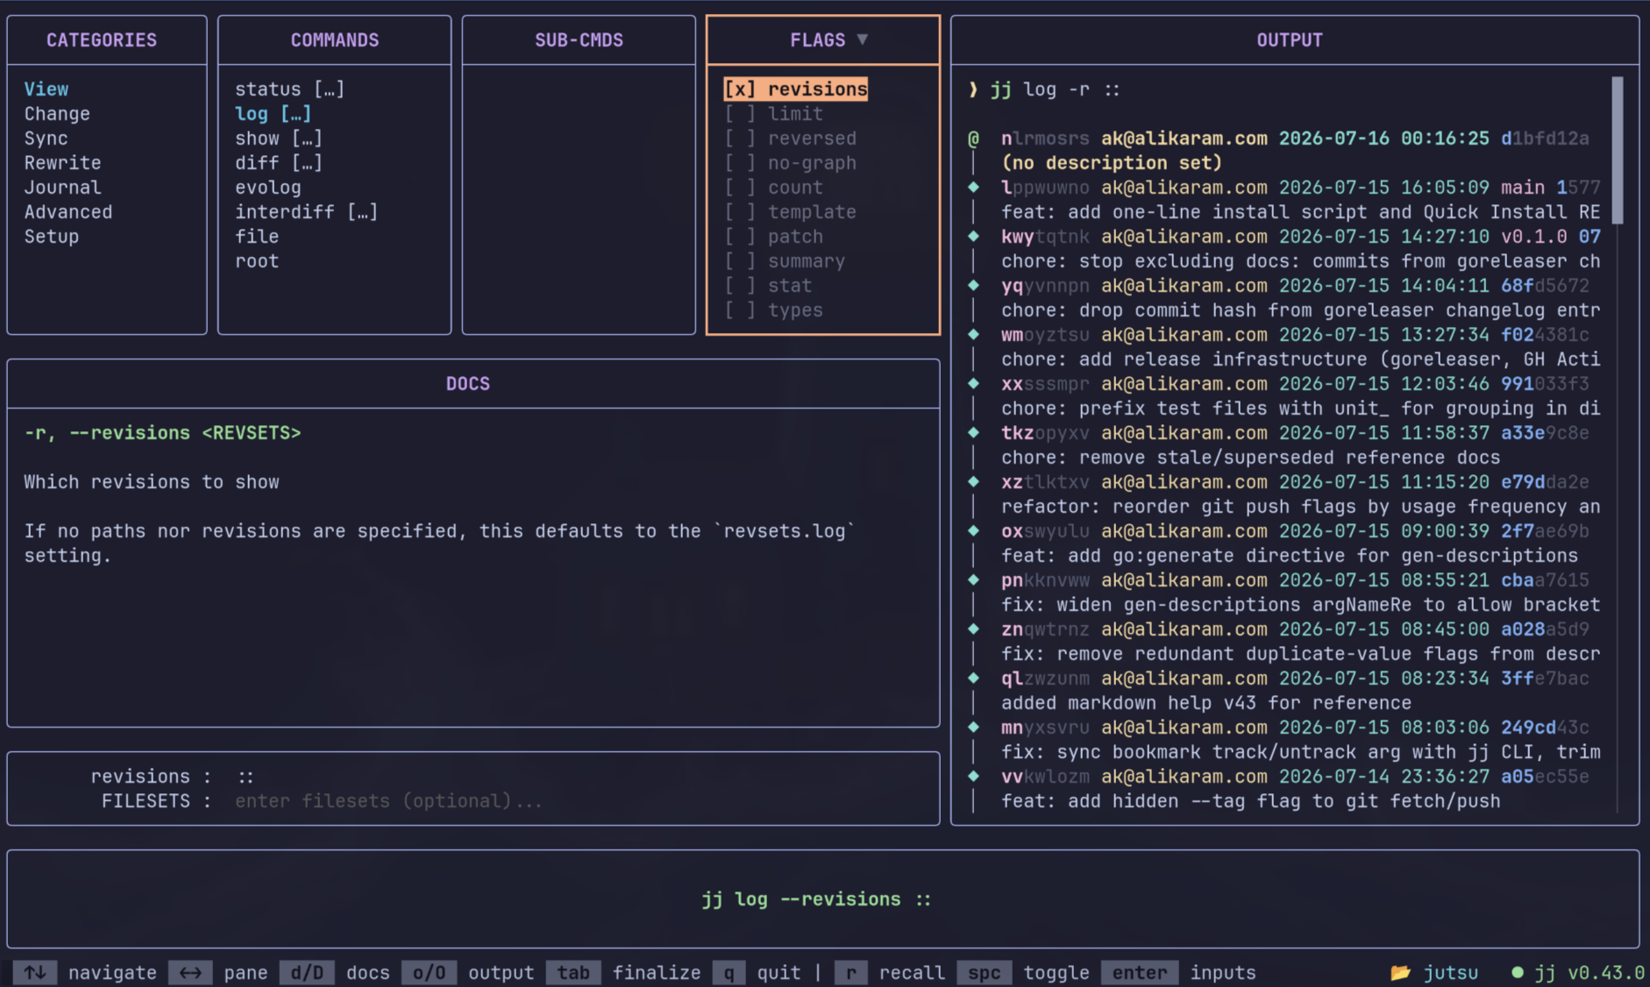Choose the Journal category
The width and height of the screenshot is (1650, 987).
point(63,188)
